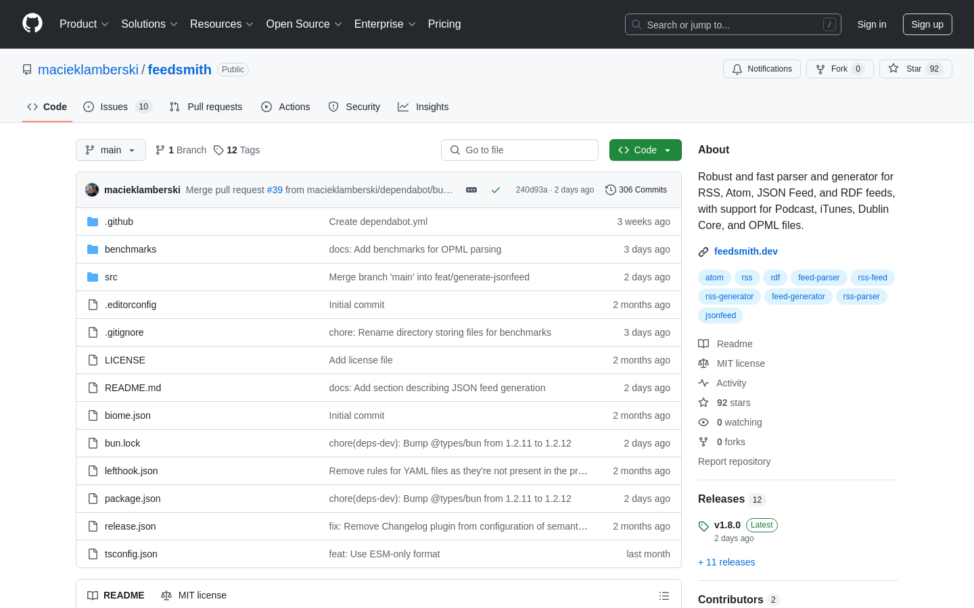Open the Product dropdown menu
Screen dimensions: 974x608
click(84, 24)
